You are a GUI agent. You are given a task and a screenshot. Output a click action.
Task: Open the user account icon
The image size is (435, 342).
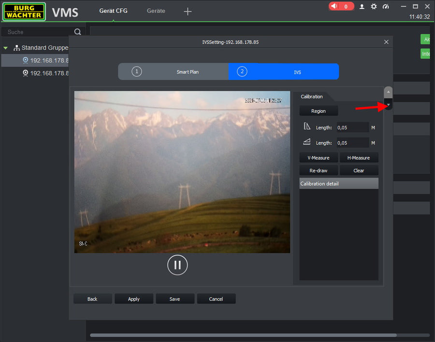click(x=362, y=6)
